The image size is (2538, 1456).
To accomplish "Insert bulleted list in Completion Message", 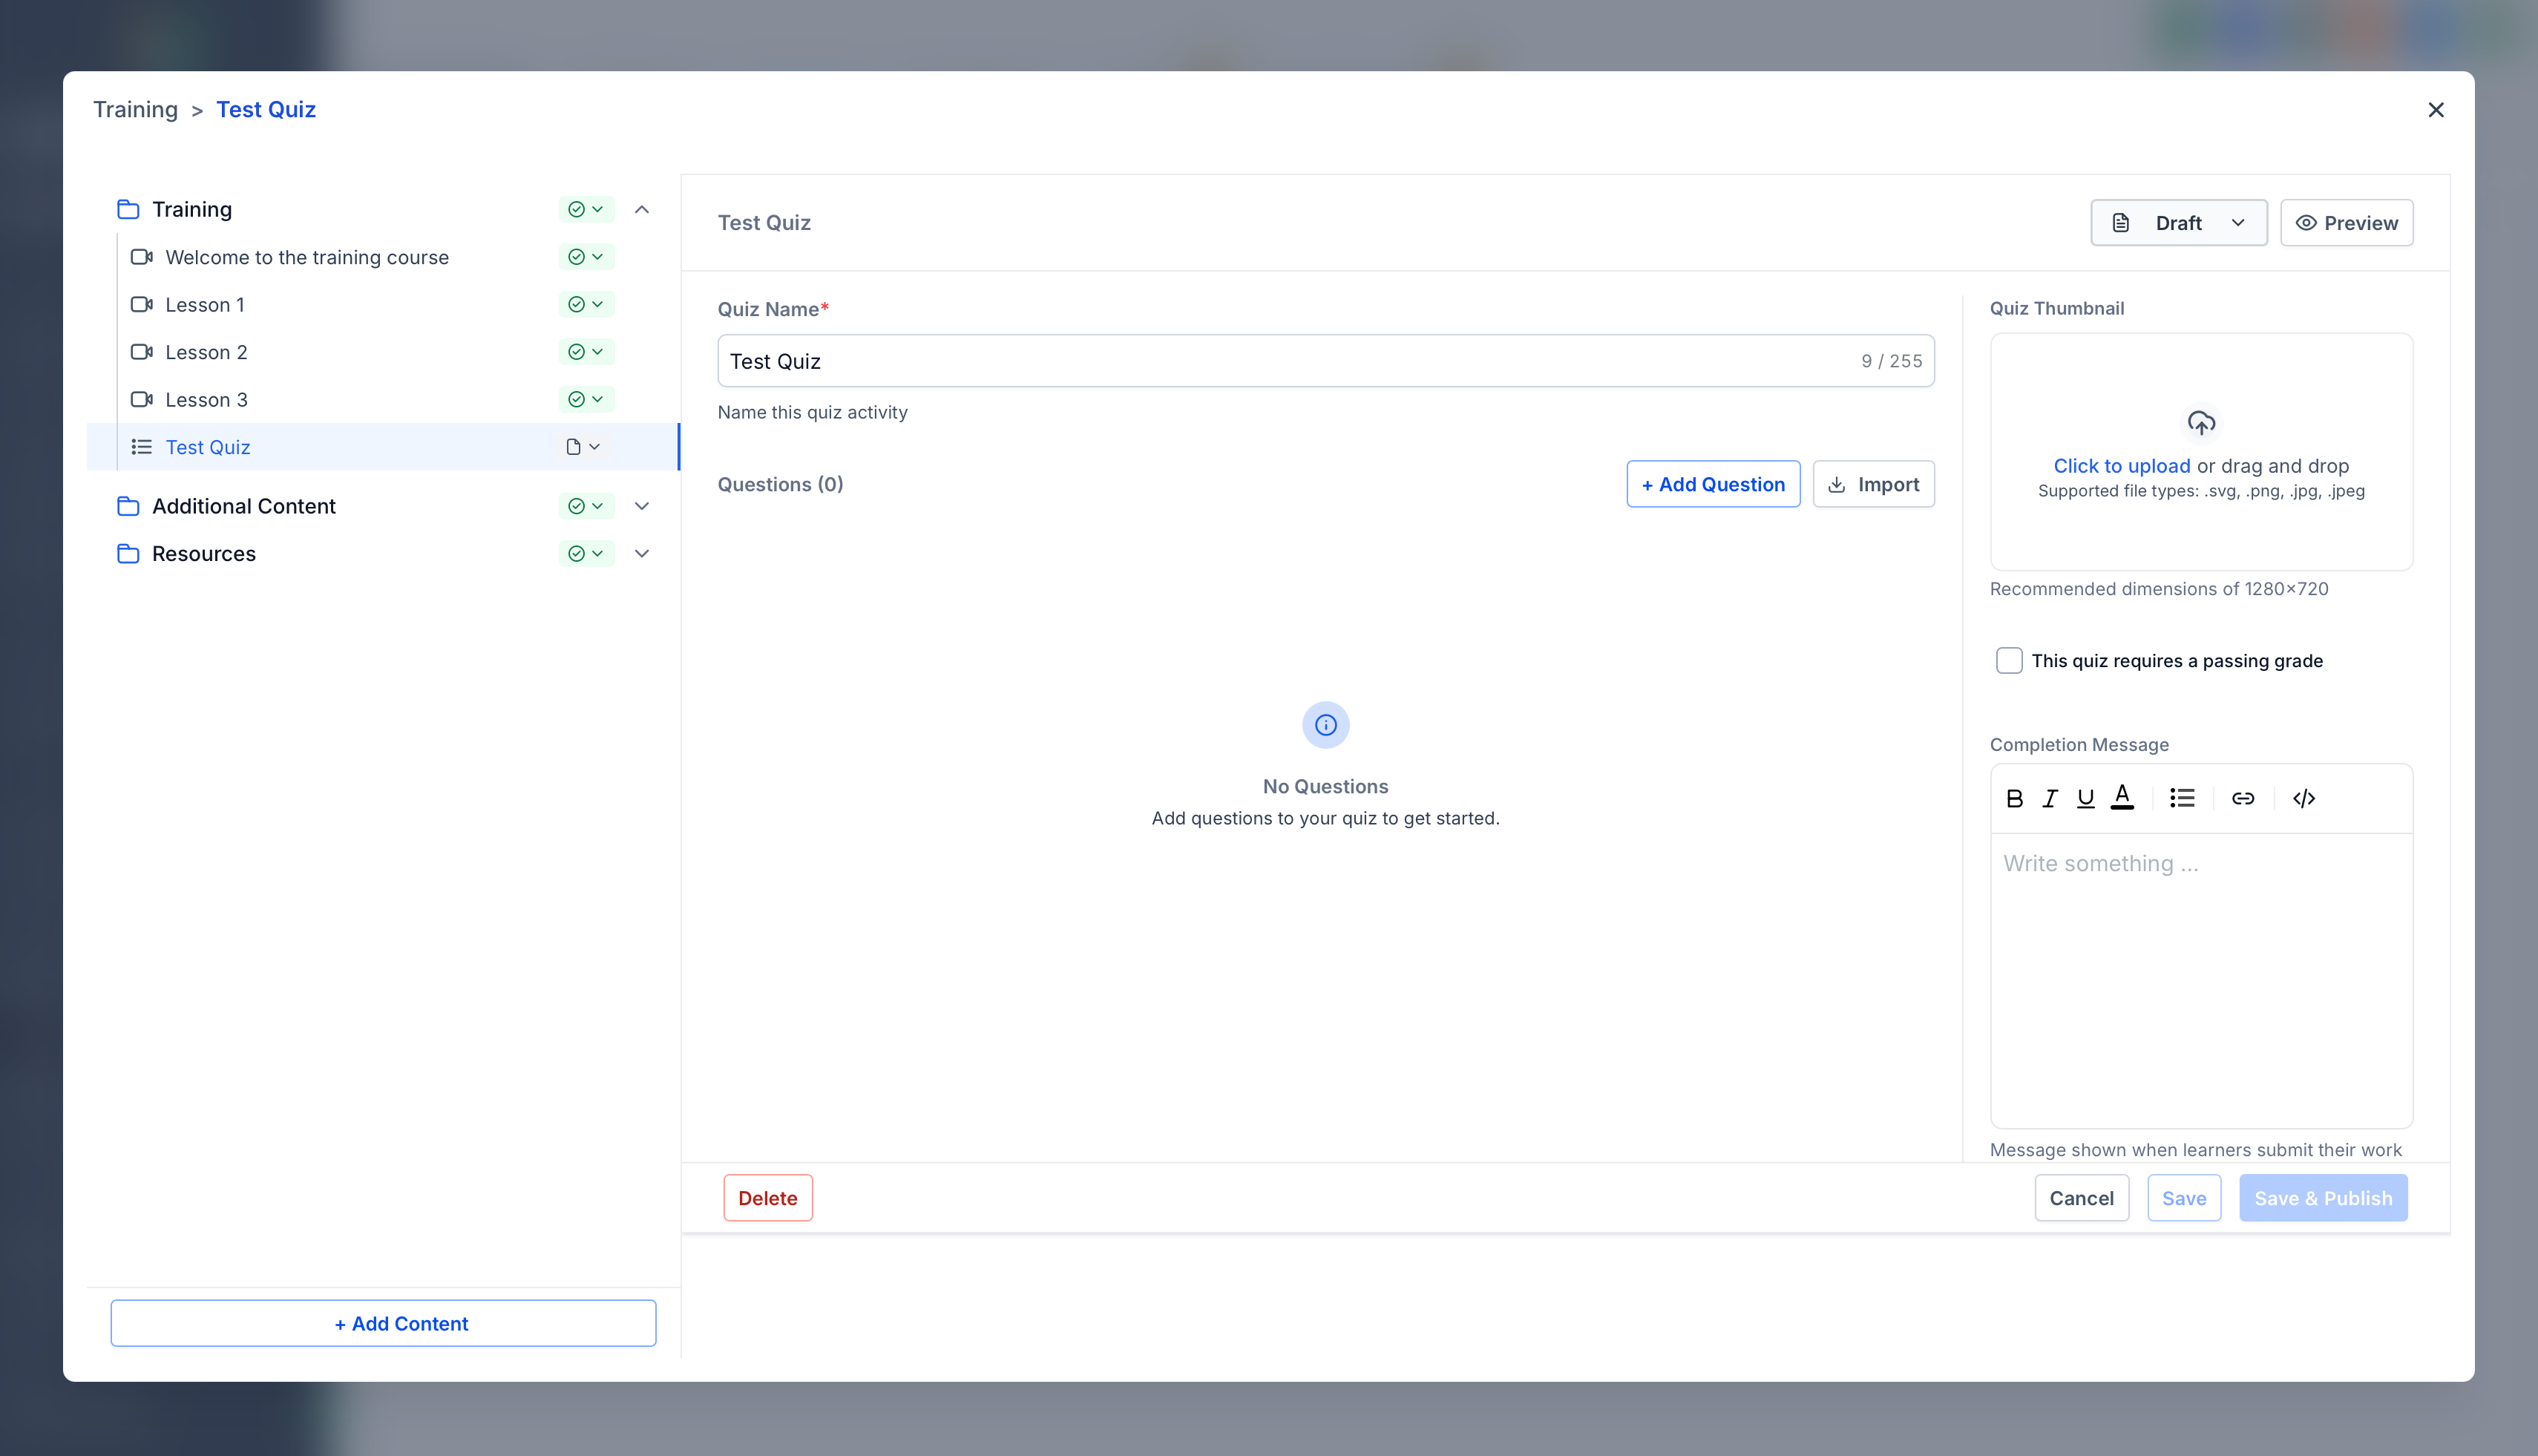I will 2182,798.
